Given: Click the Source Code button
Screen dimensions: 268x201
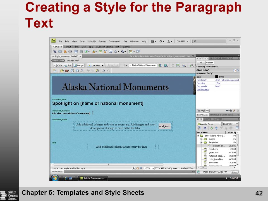Looking at the screenshot, I should [x=58, y=61].
